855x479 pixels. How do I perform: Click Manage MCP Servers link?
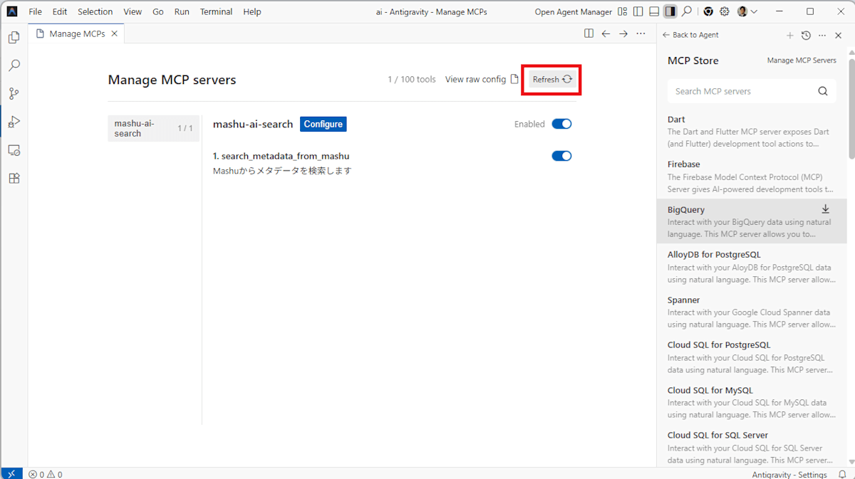click(x=802, y=60)
